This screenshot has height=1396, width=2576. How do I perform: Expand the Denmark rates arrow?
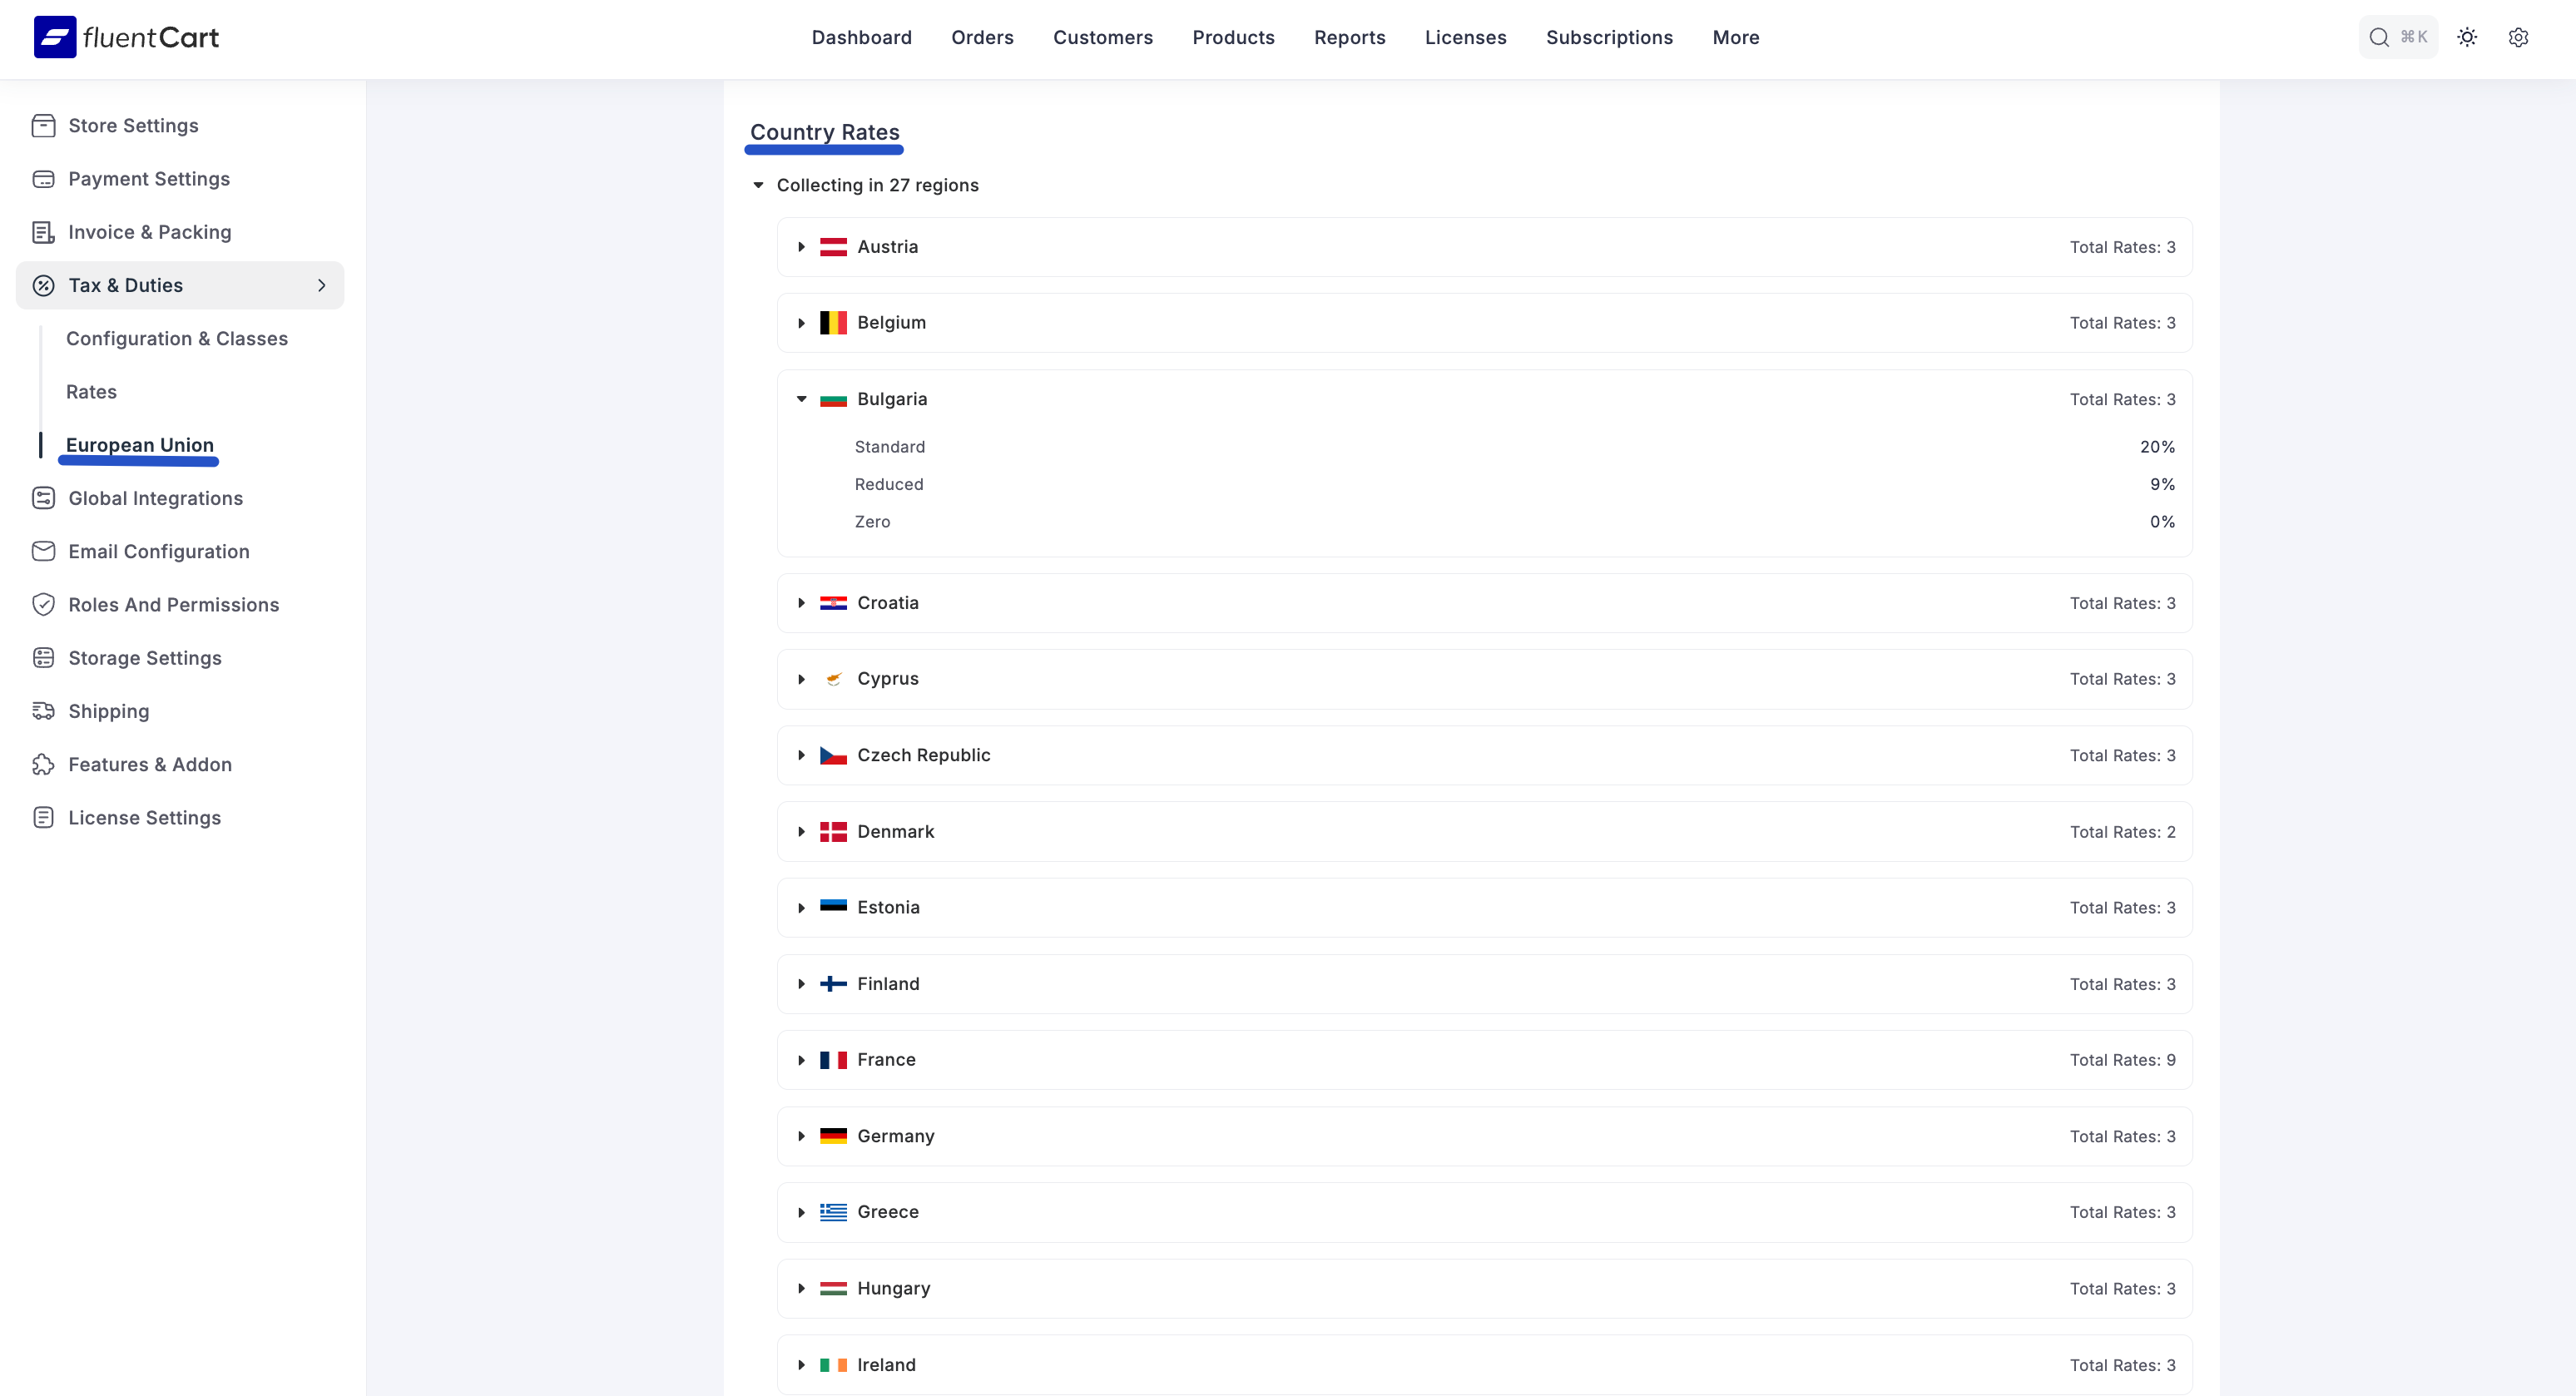click(x=801, y=832)
